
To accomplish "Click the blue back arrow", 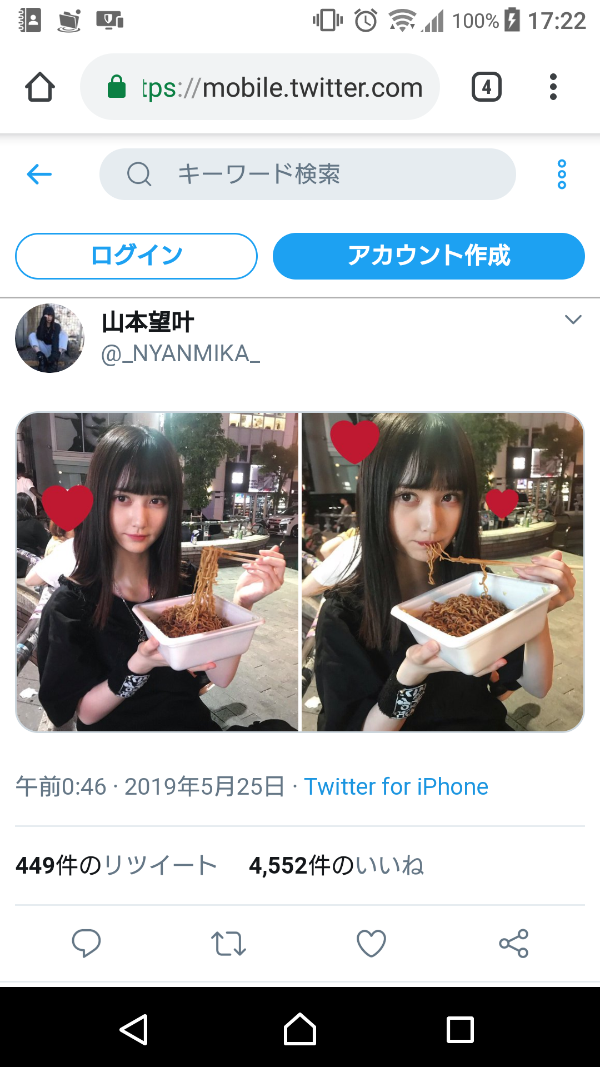I will (x=39, y=174).
